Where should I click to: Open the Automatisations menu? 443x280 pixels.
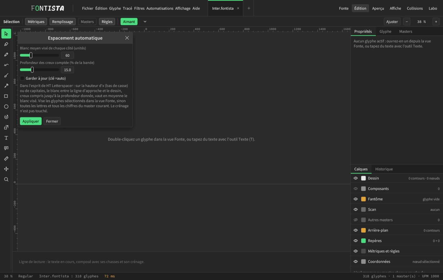(x=160, y=8)
